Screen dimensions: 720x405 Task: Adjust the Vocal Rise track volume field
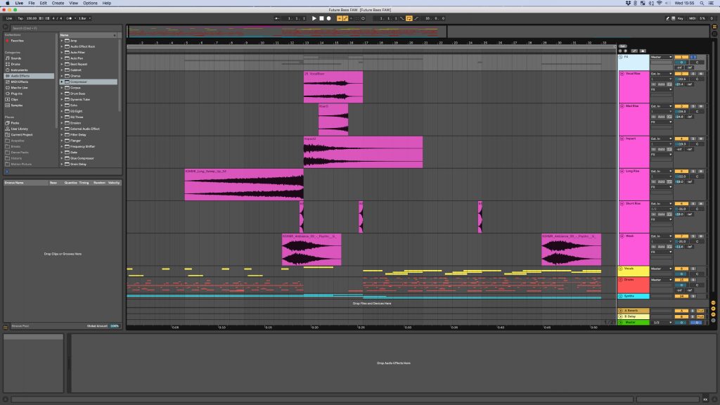681,79
